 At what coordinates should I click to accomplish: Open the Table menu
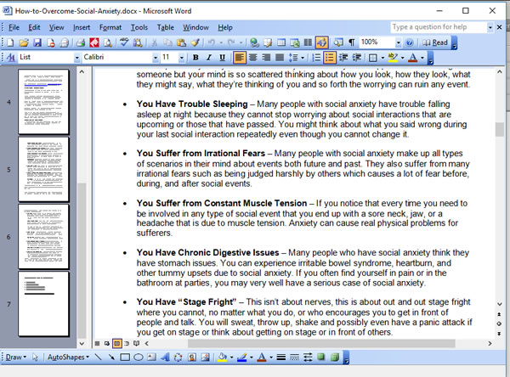[165, 28]
